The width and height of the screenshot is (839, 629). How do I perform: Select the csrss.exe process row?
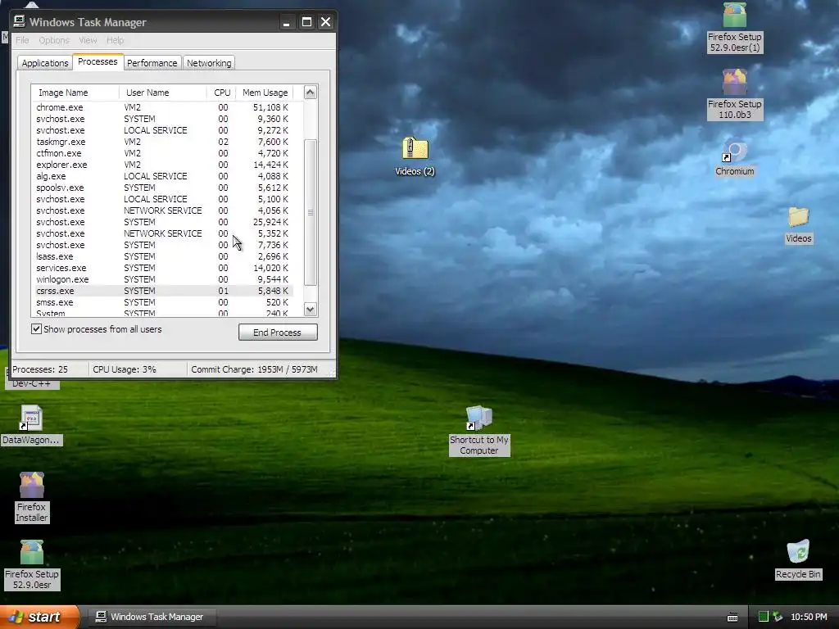(x=163, y=291)
